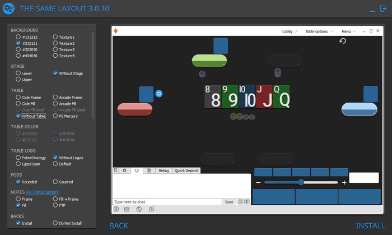This screenshot has width=392, height=235.
Task: Click the settings gear tab above the chat
Action: pyautogui.click(x=124, y=171)
